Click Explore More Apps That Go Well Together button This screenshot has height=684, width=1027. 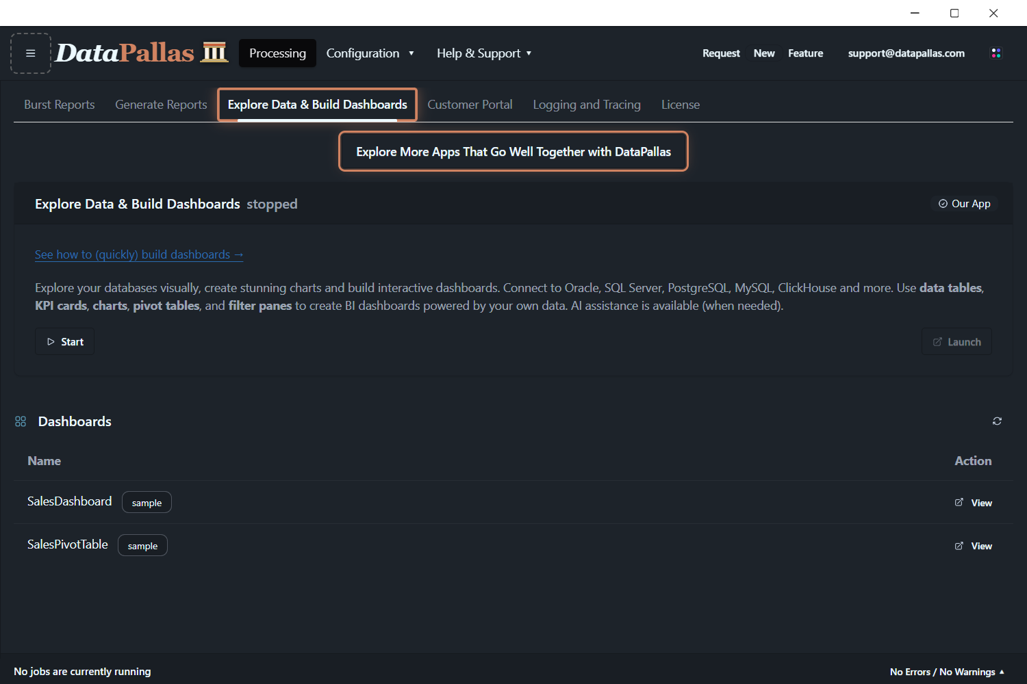513,151
